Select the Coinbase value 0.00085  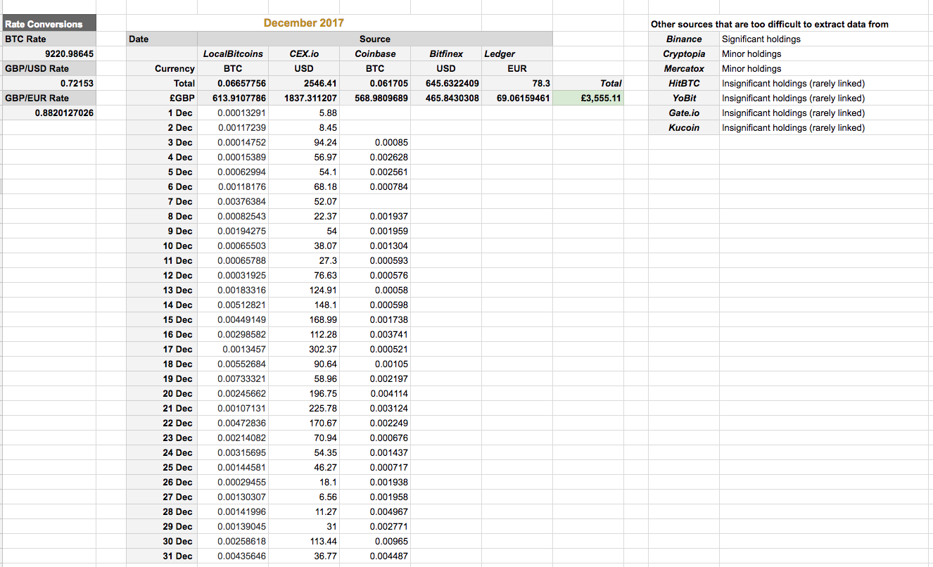pyautogui.click(x=375, y=142)
